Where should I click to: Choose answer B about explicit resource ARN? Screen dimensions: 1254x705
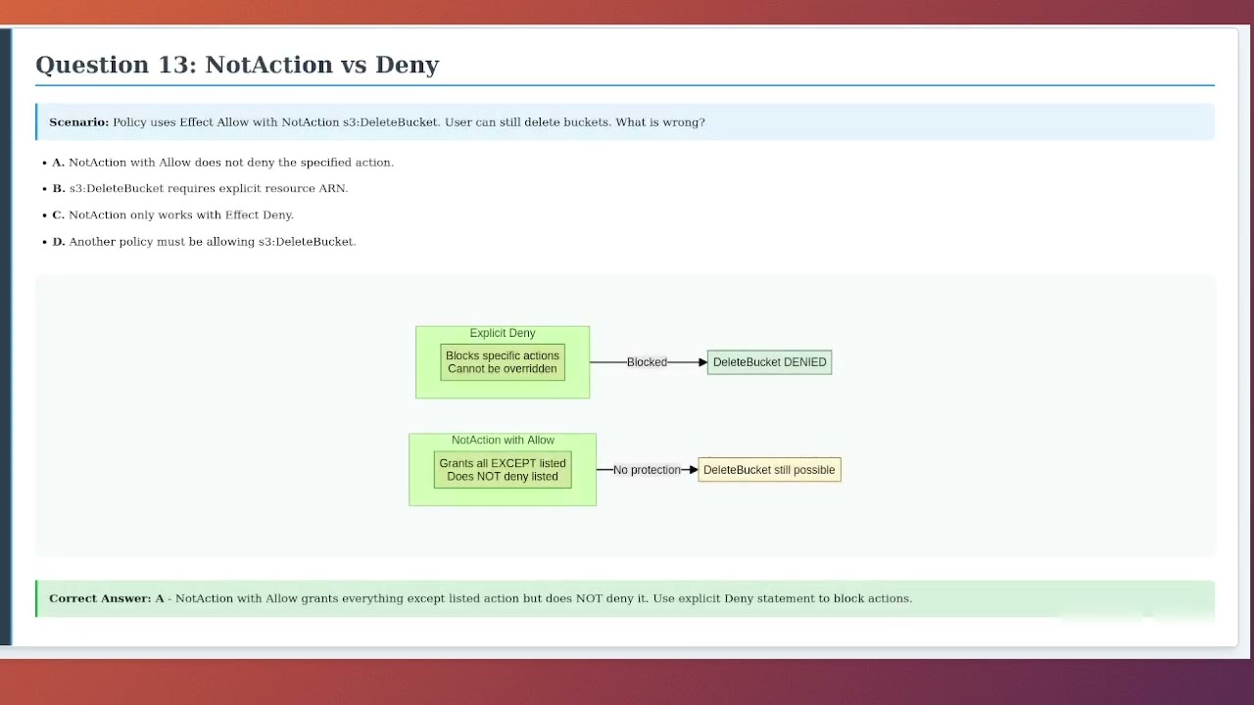[201, 189]
